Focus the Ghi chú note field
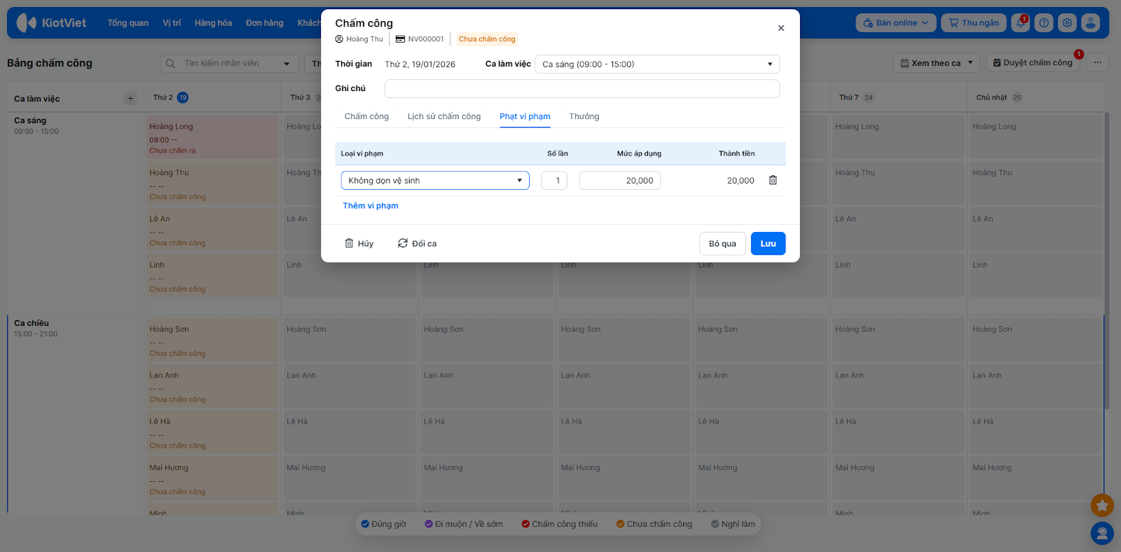1121x552 pixels. pyautogui.click(x=582, y=89)
